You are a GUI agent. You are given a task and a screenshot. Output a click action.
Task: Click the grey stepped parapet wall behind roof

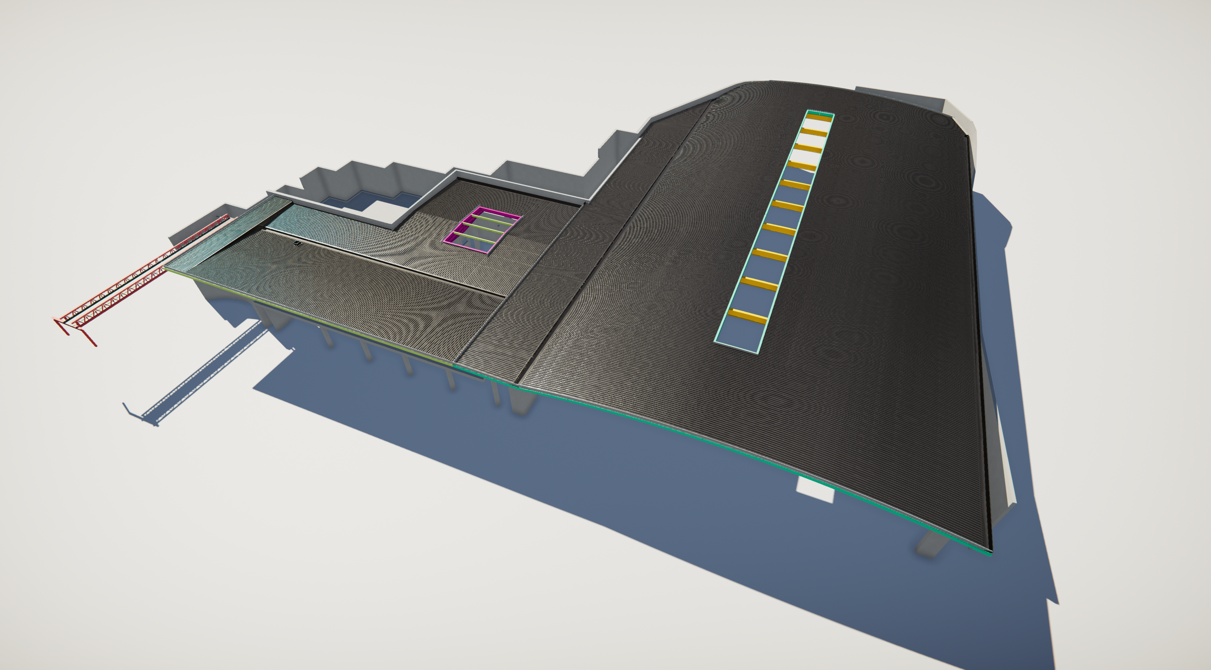pos(371,176)
